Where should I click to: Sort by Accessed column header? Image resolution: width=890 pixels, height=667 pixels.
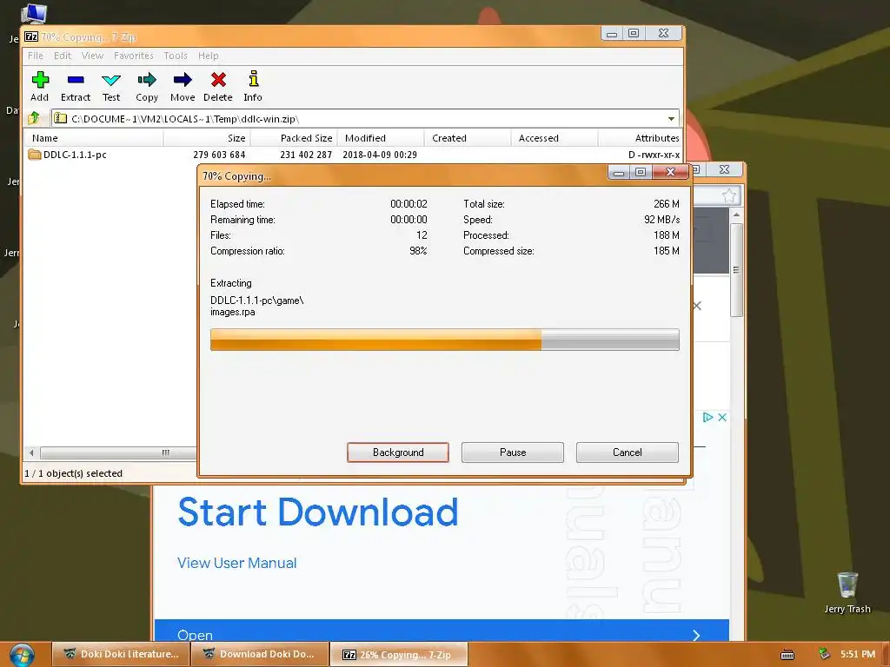(555, 138)
